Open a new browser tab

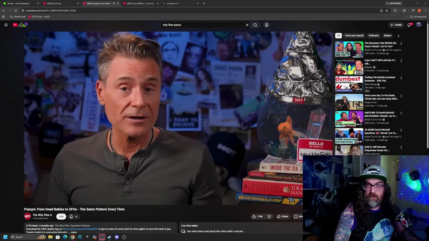click(204, 3)
